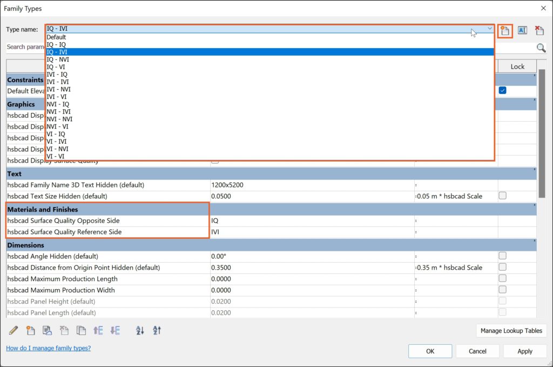Click the greyed-out Delete Parameter icon
The image size is (553, 367).
click(x=64, y=330)
